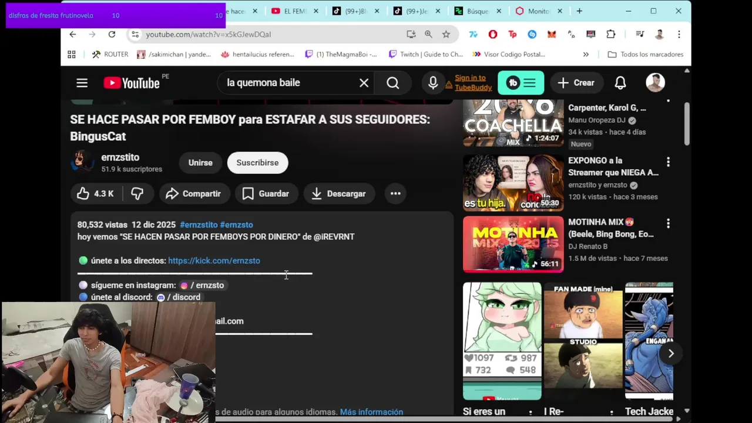Screen dimensions: 752x423
Task: Show more options for the Coachella mix video
Action: (668, 101)
